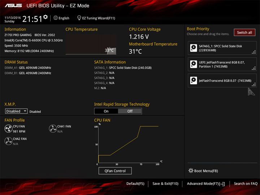Open the X.M.P. Disabled dropdown

click(16, 111)
